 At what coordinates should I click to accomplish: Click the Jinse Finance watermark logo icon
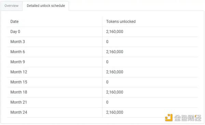coord(169,117)
